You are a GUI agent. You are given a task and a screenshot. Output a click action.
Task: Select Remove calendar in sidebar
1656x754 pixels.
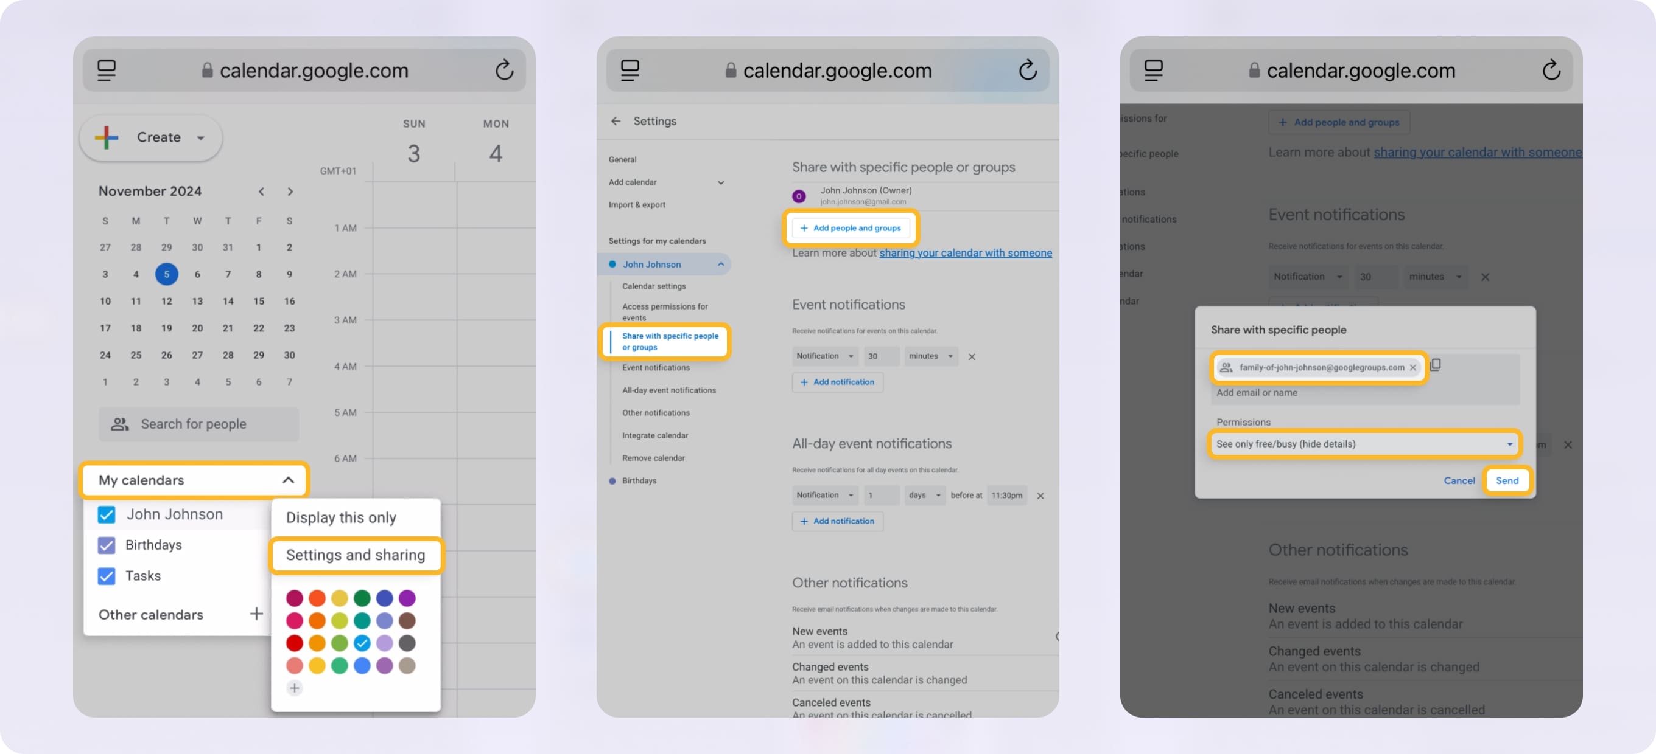coord(653,458)
